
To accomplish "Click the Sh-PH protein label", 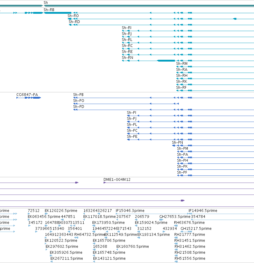I will coord(182,160).
